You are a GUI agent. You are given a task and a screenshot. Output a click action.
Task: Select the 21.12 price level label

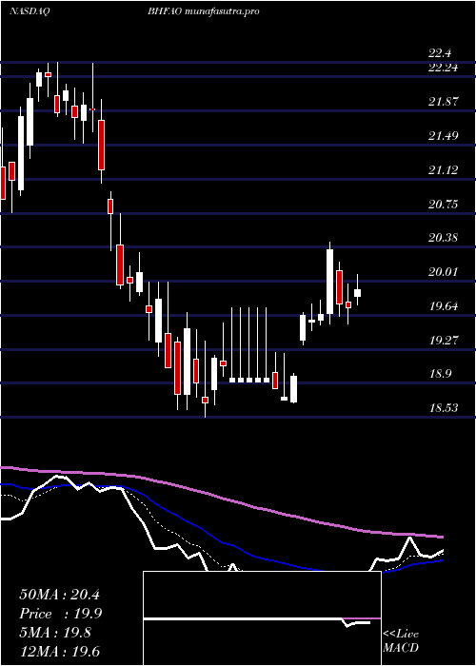(444, 170)
